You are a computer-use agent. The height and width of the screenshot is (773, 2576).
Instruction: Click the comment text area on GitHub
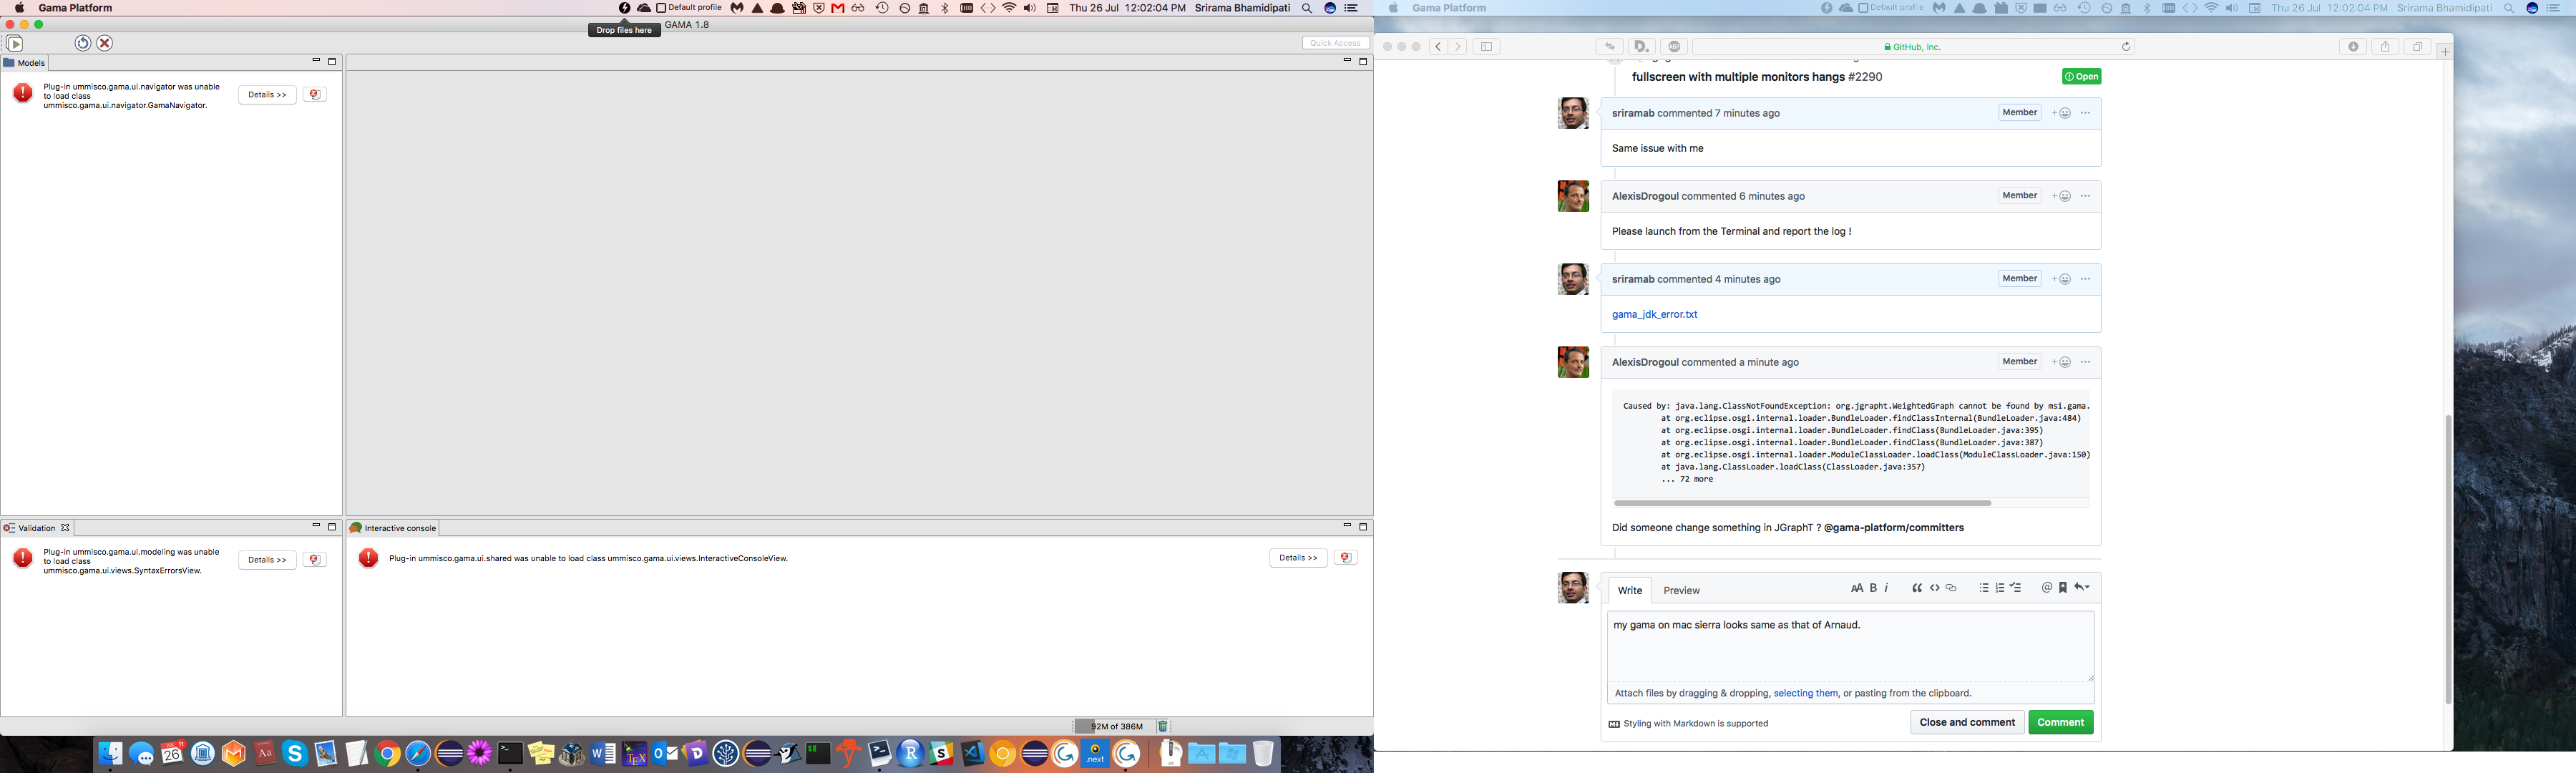click(1850, 647)
